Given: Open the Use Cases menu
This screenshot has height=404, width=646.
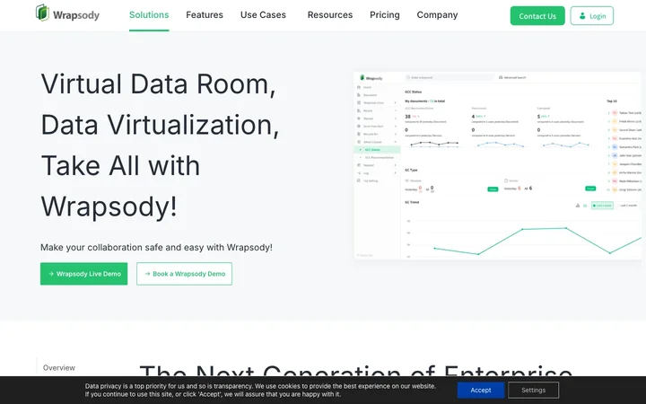Looking at the screenshot, I should point(263,15).
